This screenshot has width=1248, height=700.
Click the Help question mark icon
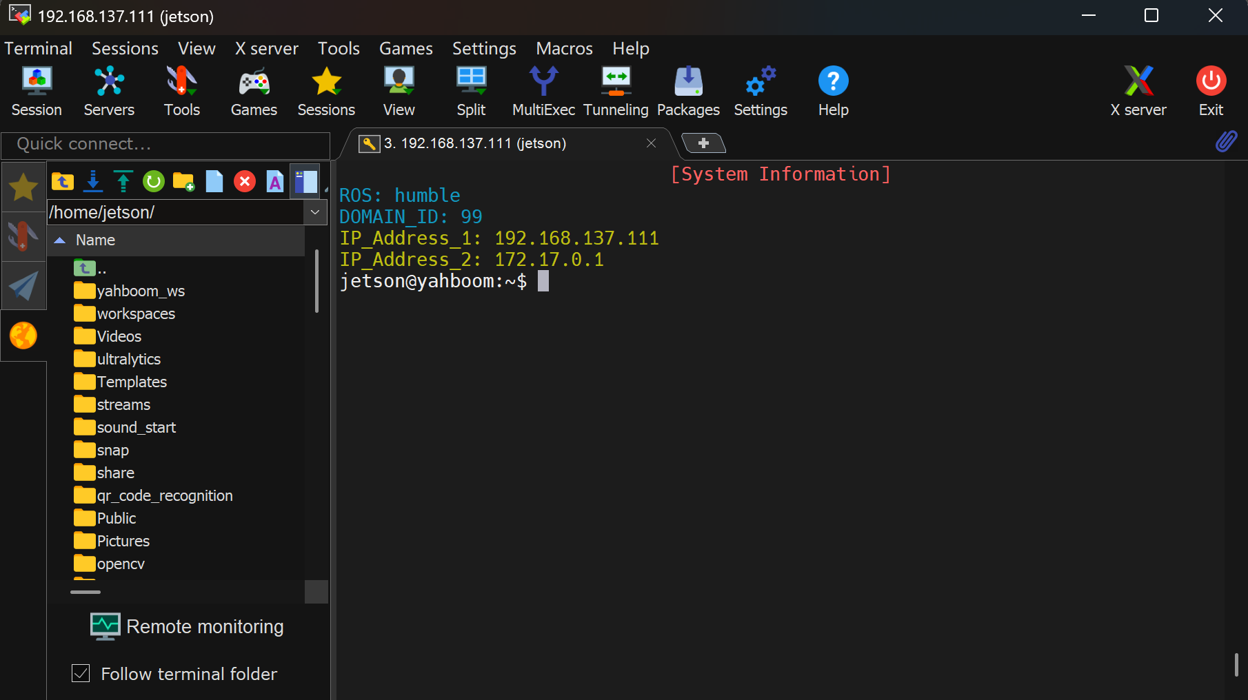(x=833, y=92)
